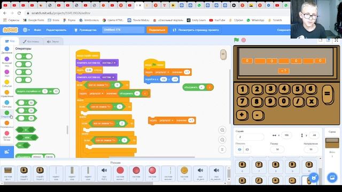Click the green 'not' operator block in palette
The width and height of the screenshot is (342, 192).
click(x=23, y=145)
